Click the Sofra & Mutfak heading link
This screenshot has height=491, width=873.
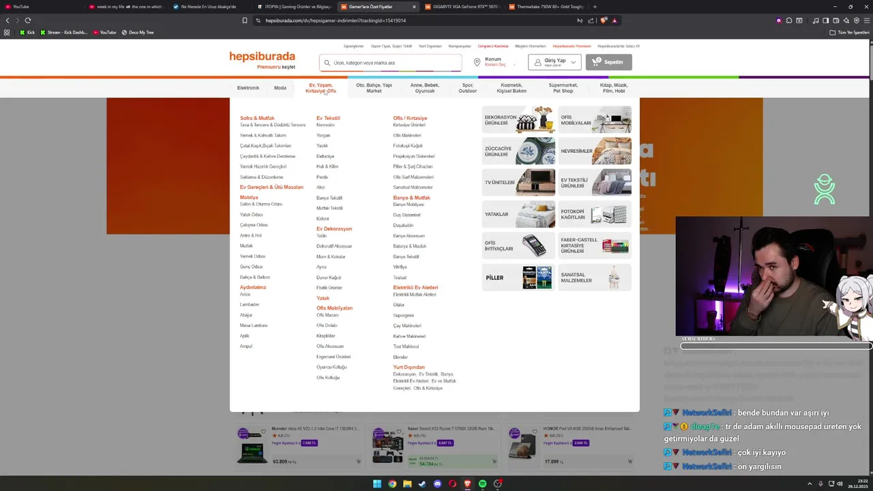click(x=257, y=118)
